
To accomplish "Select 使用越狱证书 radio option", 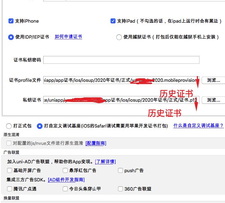I will pyautogui.click(x=119, y=37).
